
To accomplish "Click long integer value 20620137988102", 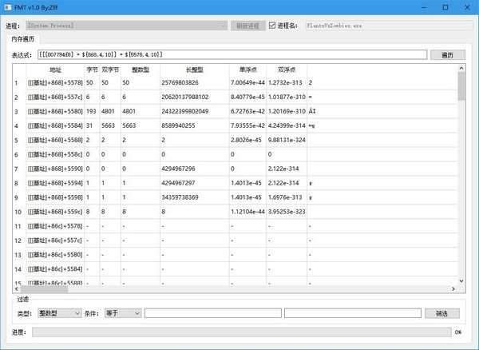I will tap(185, 97).
